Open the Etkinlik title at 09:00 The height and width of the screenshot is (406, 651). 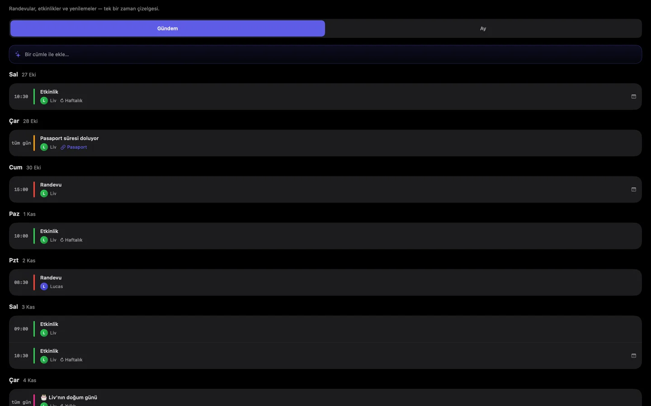coord(49,324)
